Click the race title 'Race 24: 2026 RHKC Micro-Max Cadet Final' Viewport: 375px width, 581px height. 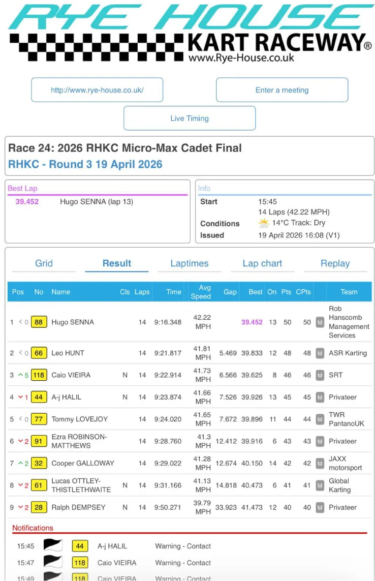coord(125,148)
